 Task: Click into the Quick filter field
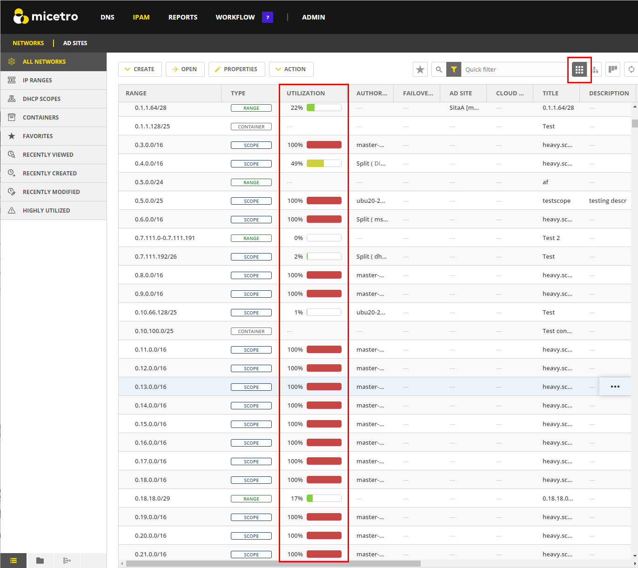pyautogui.click(x=512, y=70)
